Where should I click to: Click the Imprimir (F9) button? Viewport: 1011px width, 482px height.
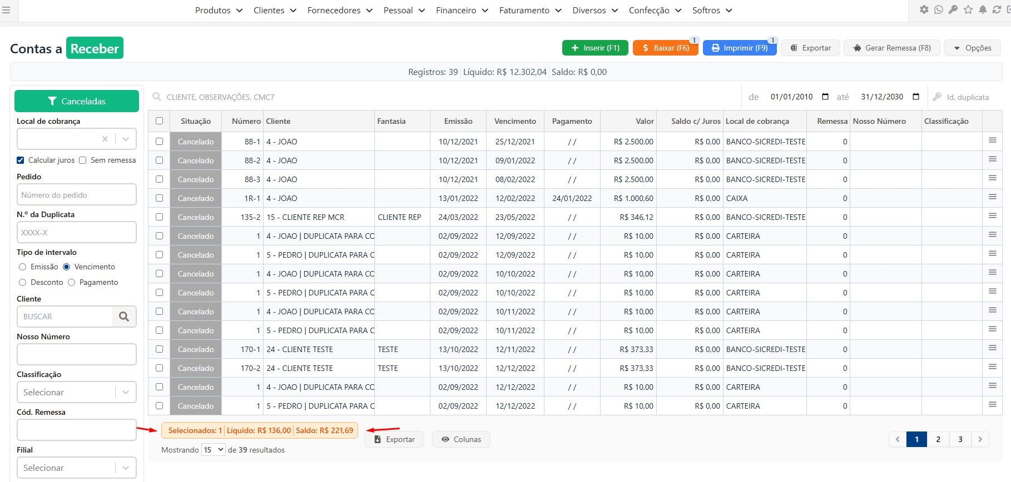pyautogui.click(x=740, y=48)
